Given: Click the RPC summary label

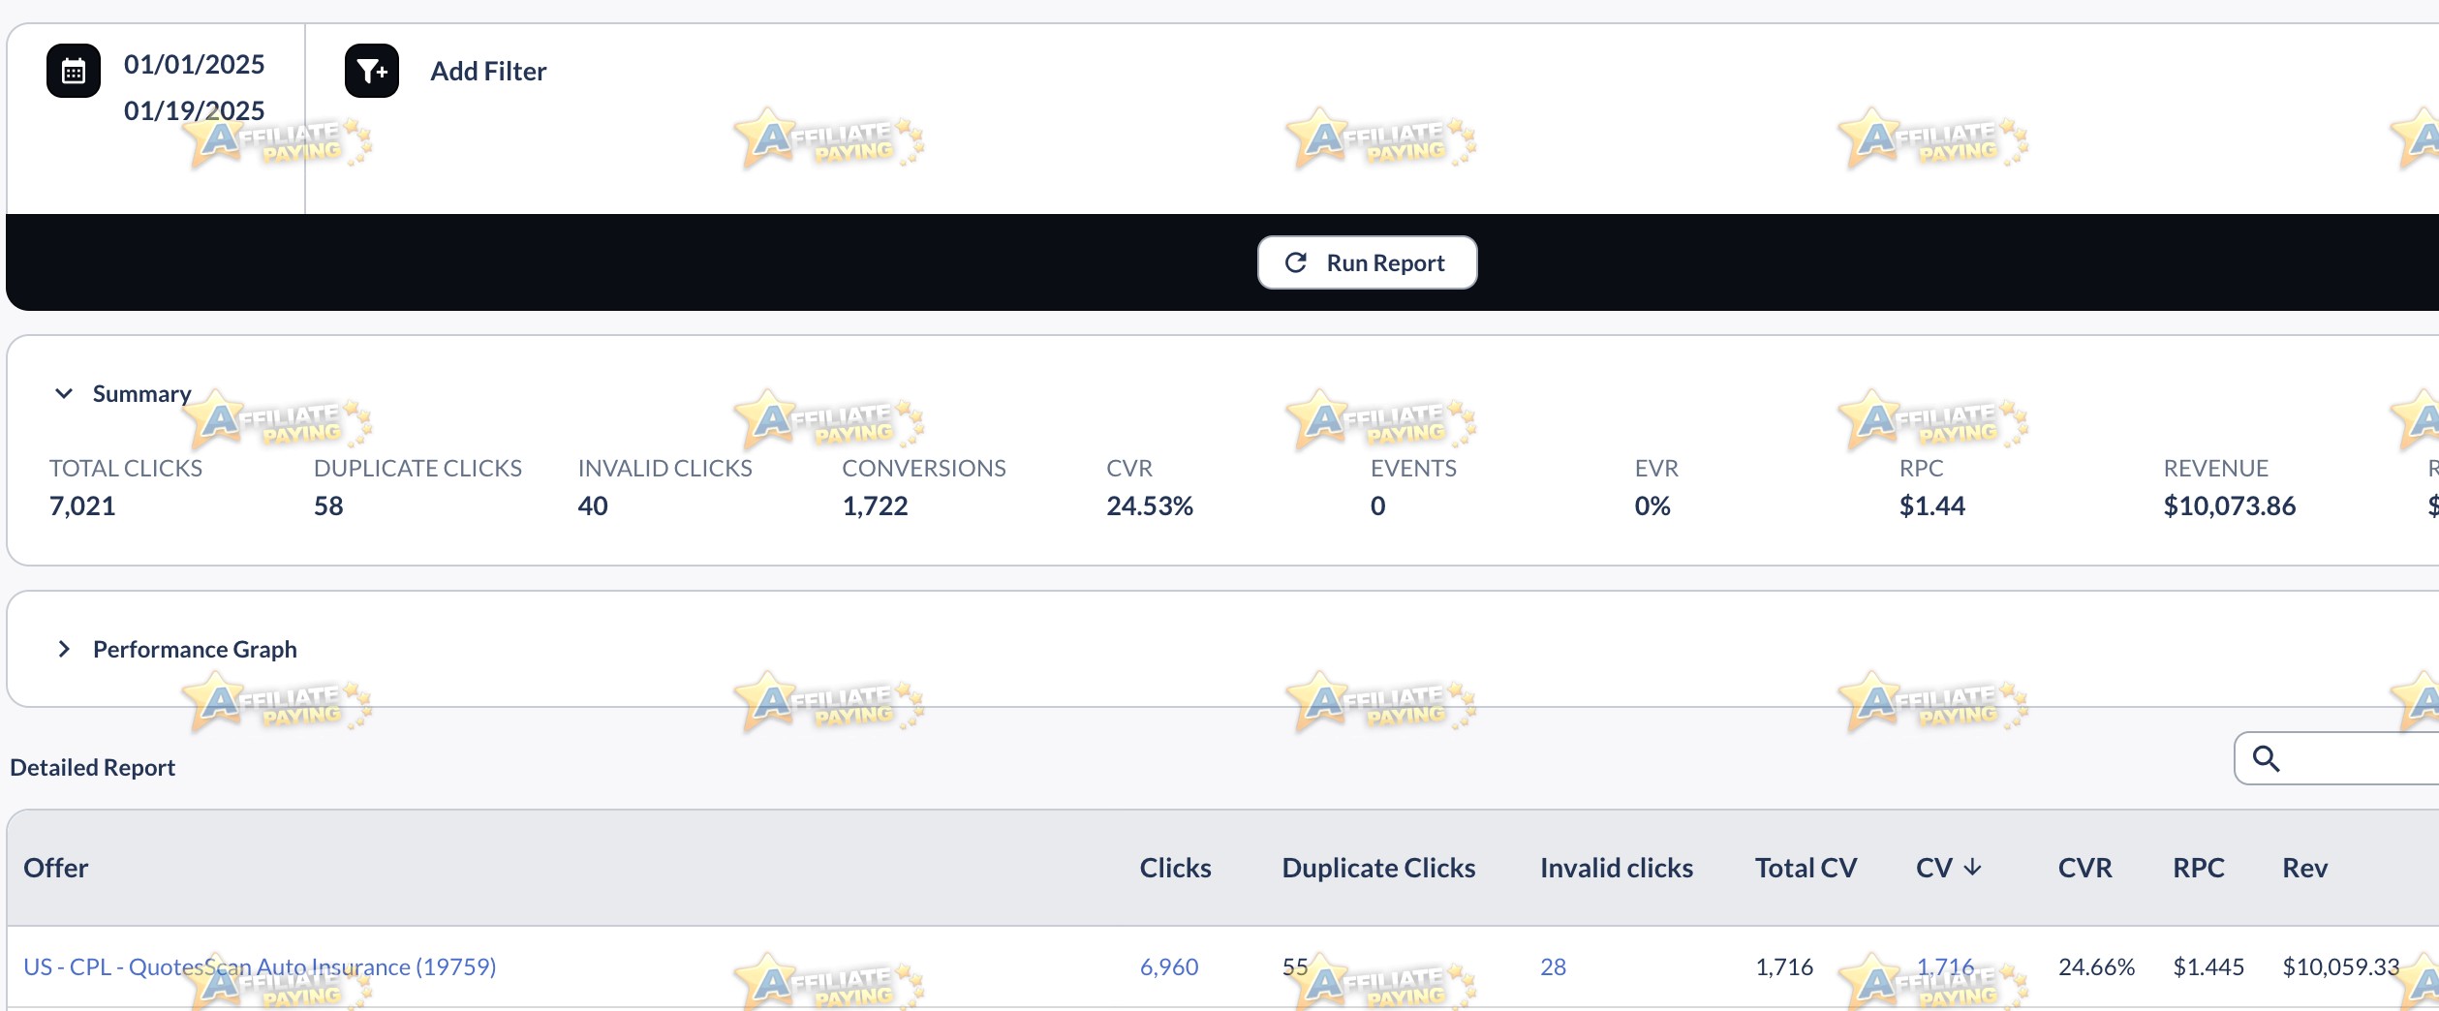Looking at the screenshot, I should 1922,468.
